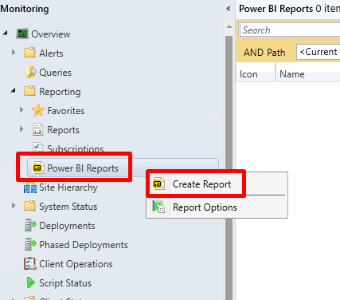Click the Reporting folder icon
Viewport: 340px width, 300px height.
29,91
